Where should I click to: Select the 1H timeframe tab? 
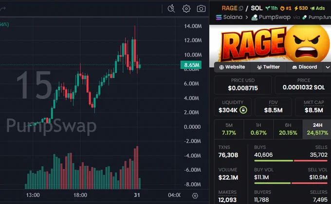pyautogui.click(x=258, y=129)
